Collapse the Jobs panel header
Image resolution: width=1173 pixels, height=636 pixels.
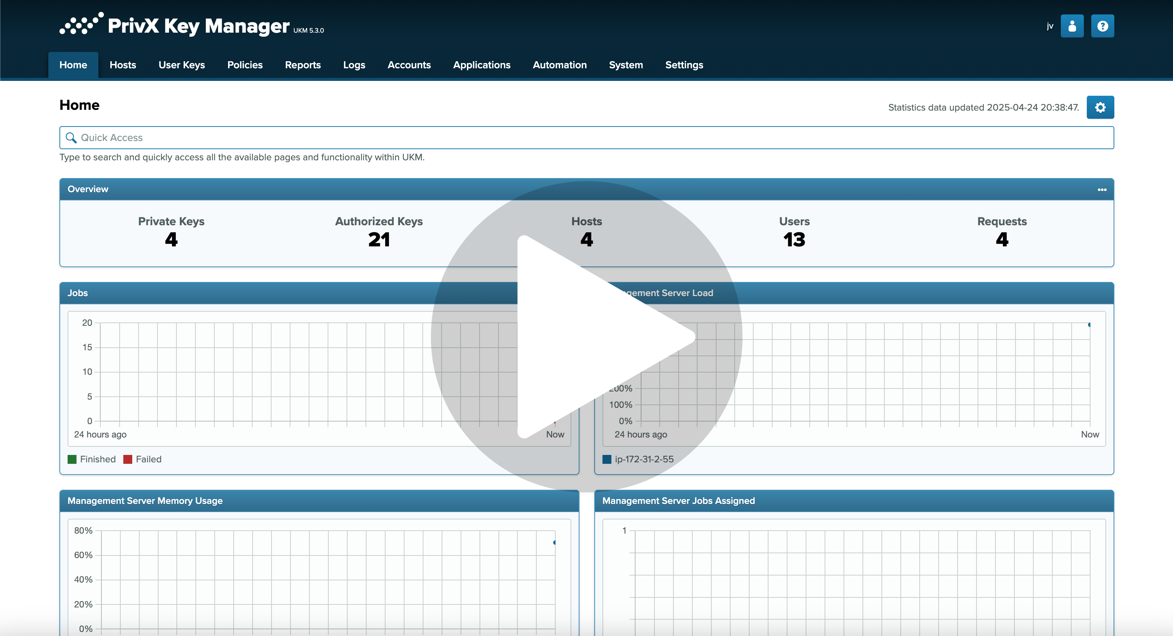[x=77, y=292]
